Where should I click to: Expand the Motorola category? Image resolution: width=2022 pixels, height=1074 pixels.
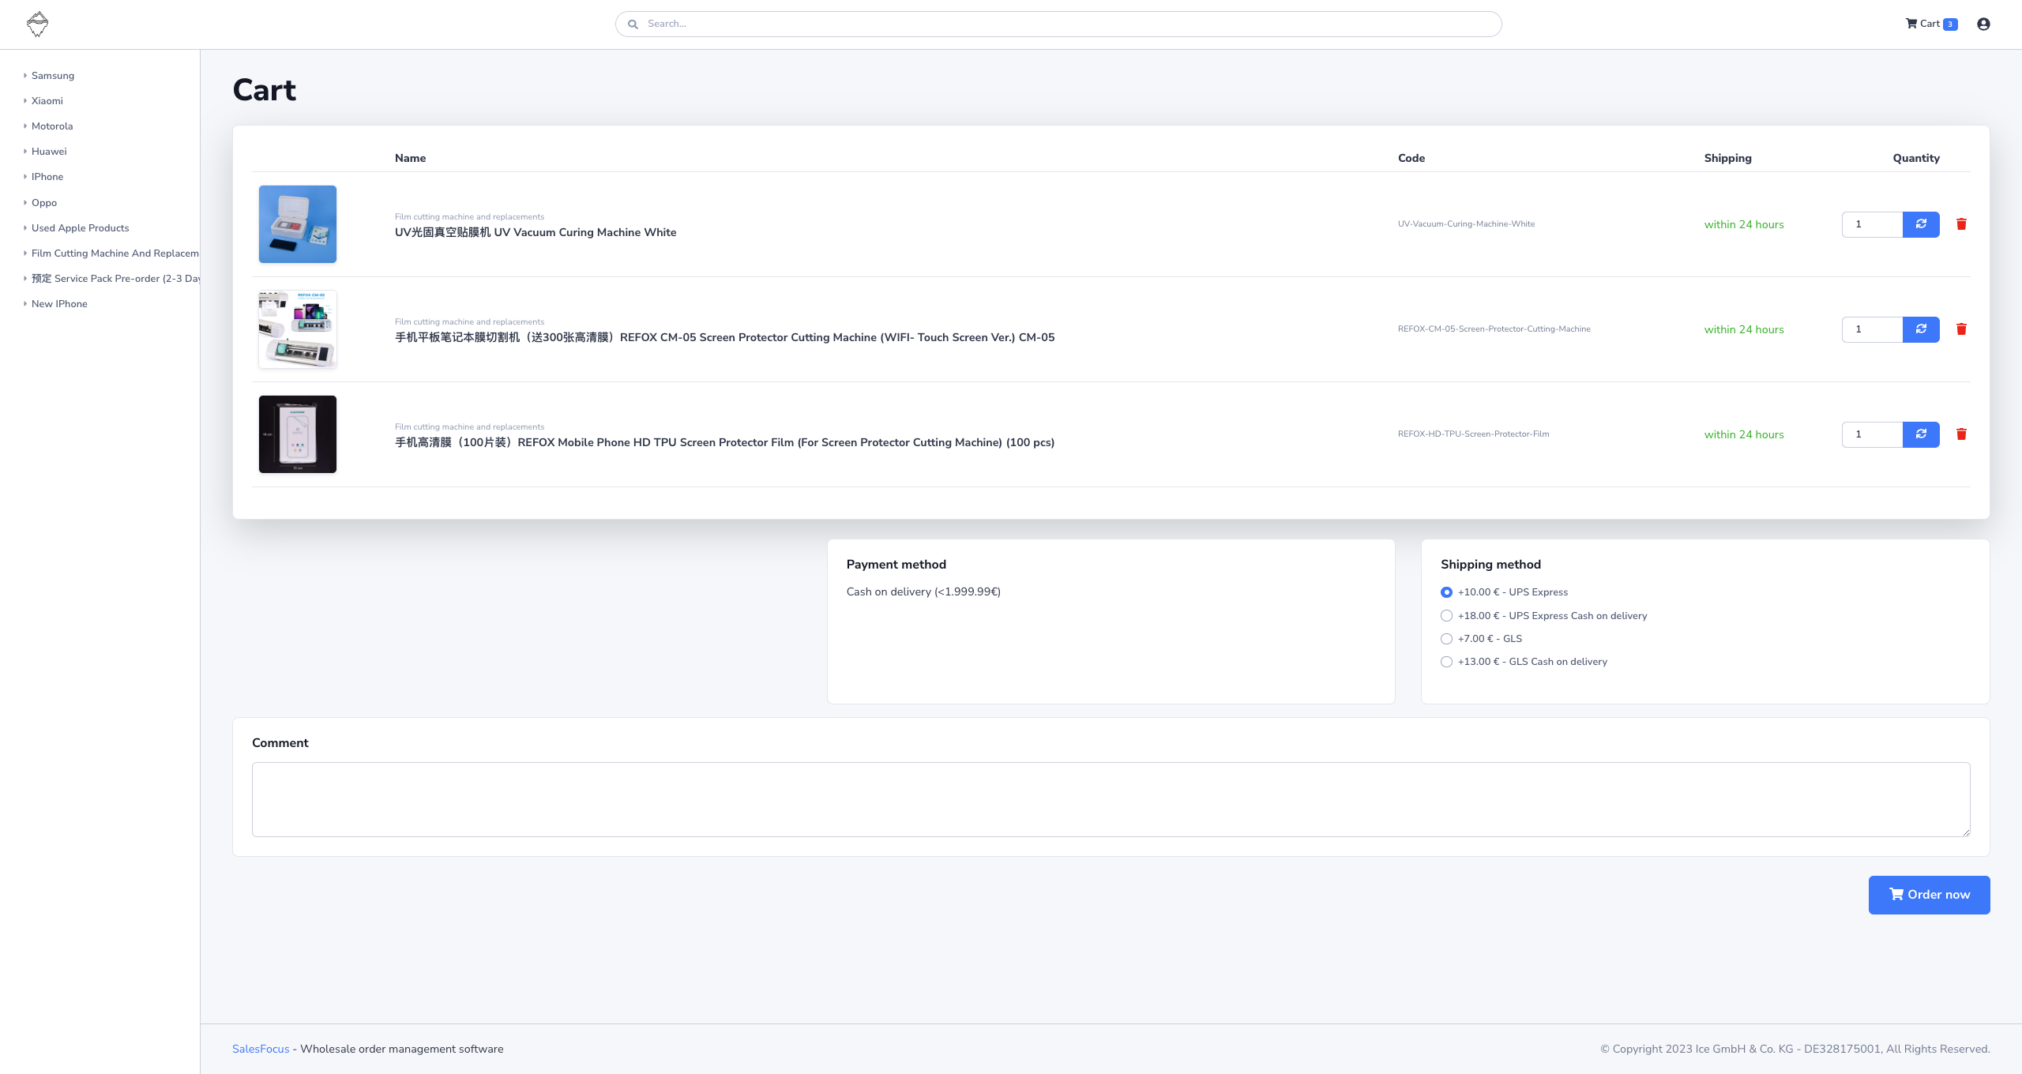[x=51, y=126]
